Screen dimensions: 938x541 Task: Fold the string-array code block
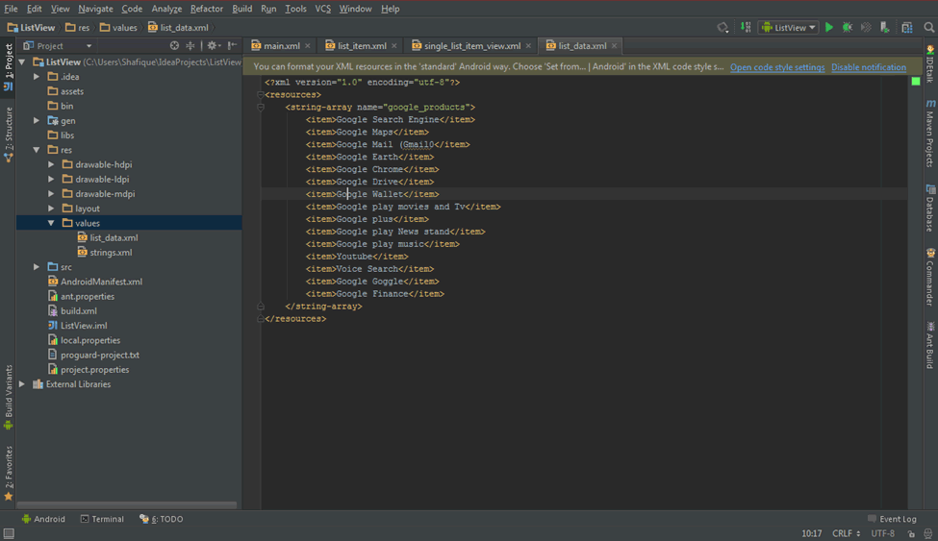(x=261, y=107)
